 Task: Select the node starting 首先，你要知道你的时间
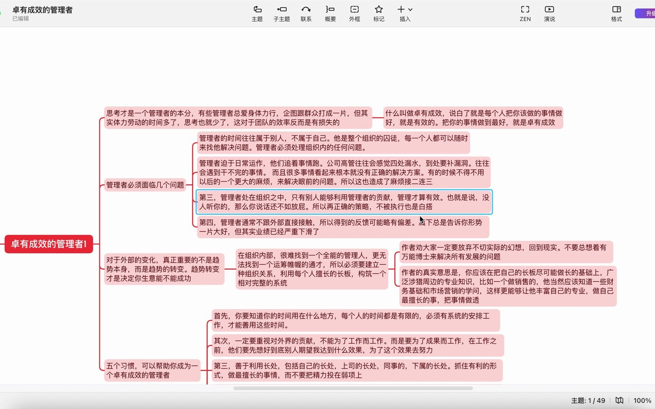coord(356,320)
